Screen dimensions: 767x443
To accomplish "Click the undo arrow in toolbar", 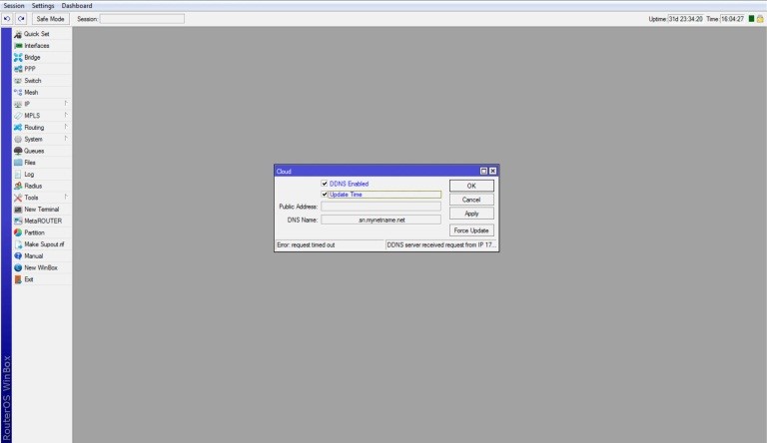I will click(7, 19).
